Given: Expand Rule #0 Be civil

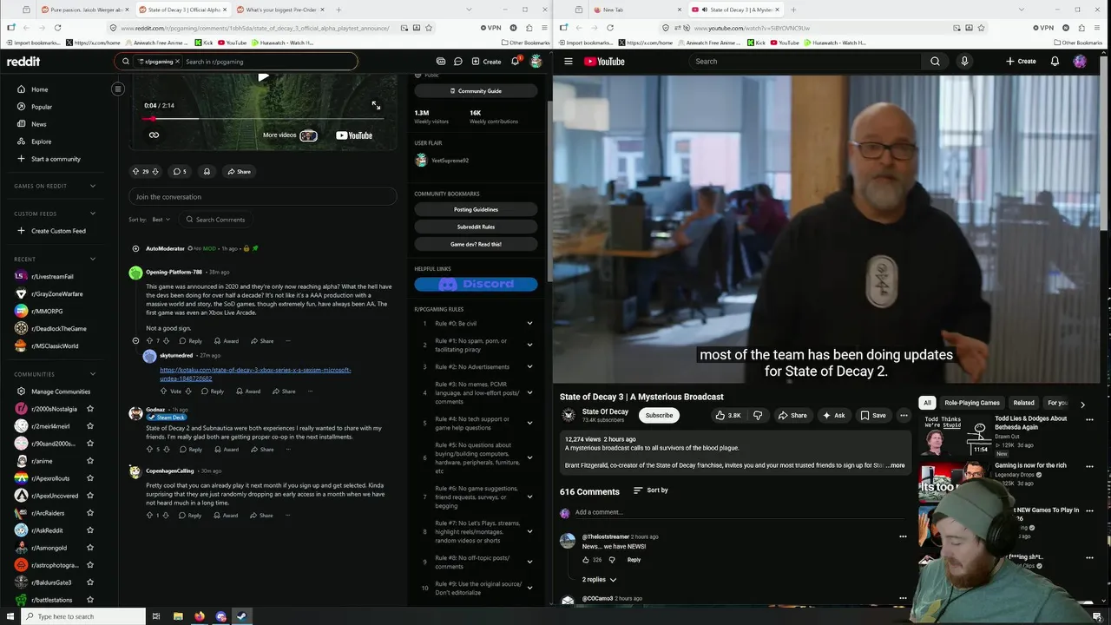Looking at the screenshot, I should click(529, 323).
